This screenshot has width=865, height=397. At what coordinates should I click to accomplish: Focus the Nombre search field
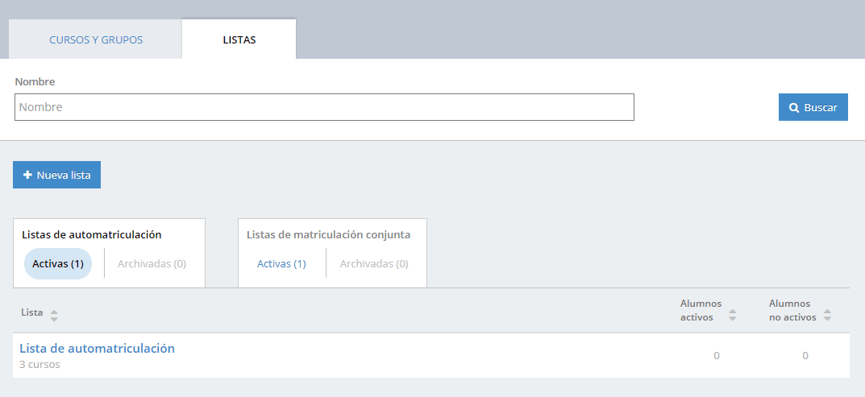point(324,107)
